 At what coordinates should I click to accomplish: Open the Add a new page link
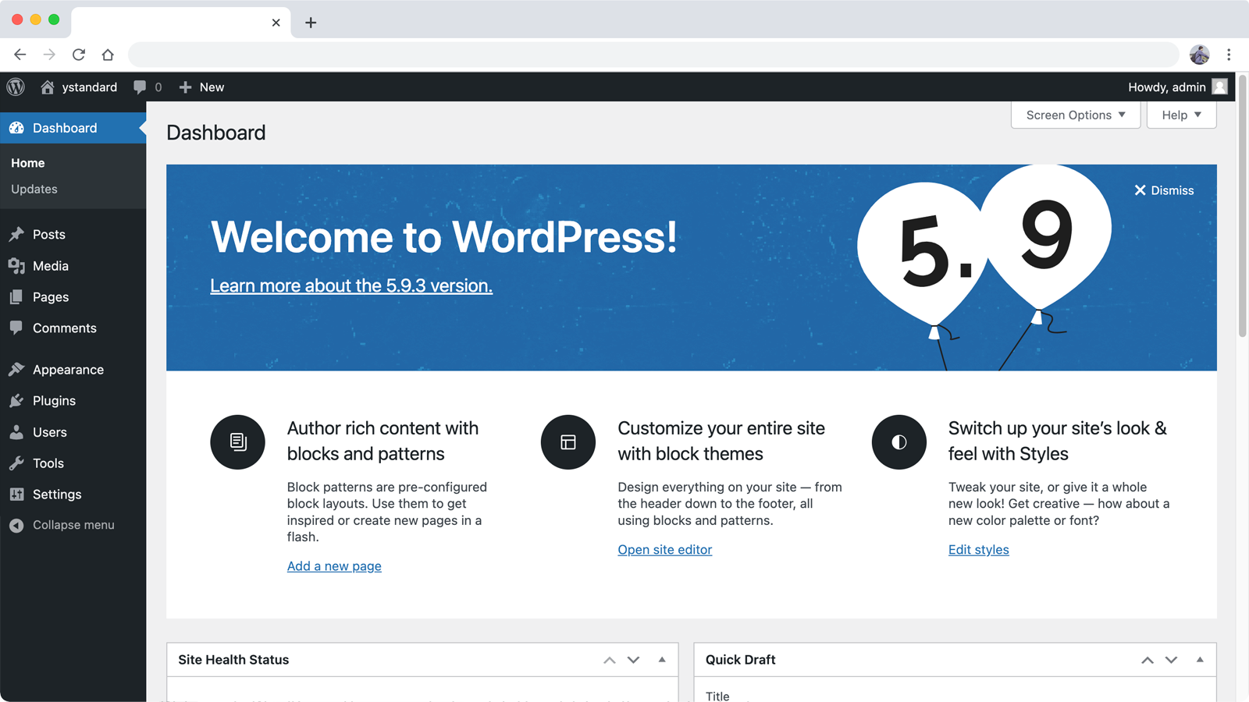pyautogui.click(x=334, y=566)
